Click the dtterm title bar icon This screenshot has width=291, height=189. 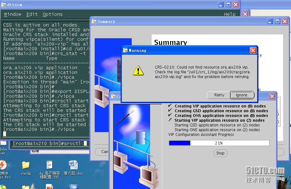(3, 4)
